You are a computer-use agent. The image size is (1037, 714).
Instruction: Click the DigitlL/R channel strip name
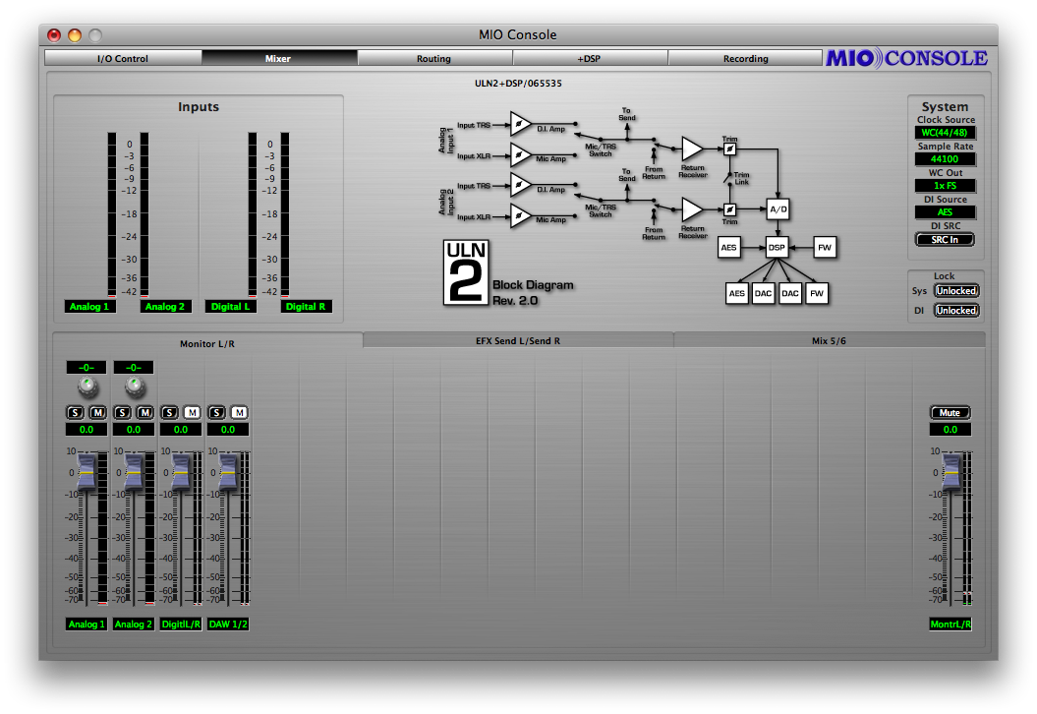pyautogui.click(x=181, y=624)
